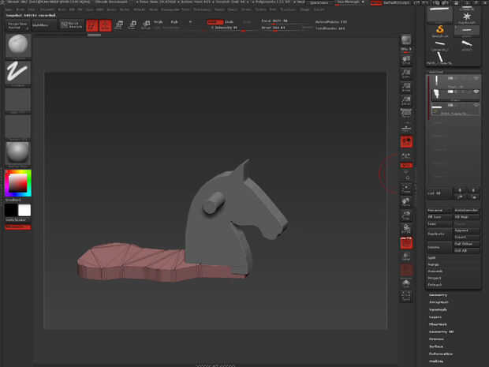Select the Rotate tool in top toolbar

[146, 25]
